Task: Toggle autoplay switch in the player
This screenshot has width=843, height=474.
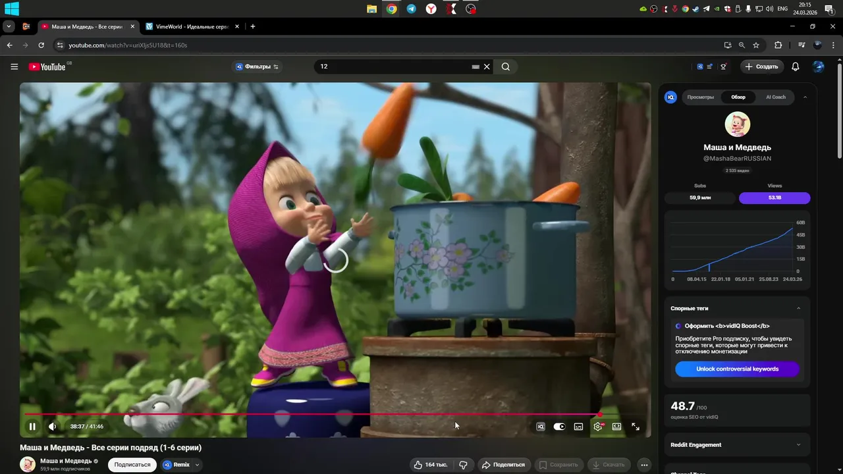Action: (x=559, y=427)
